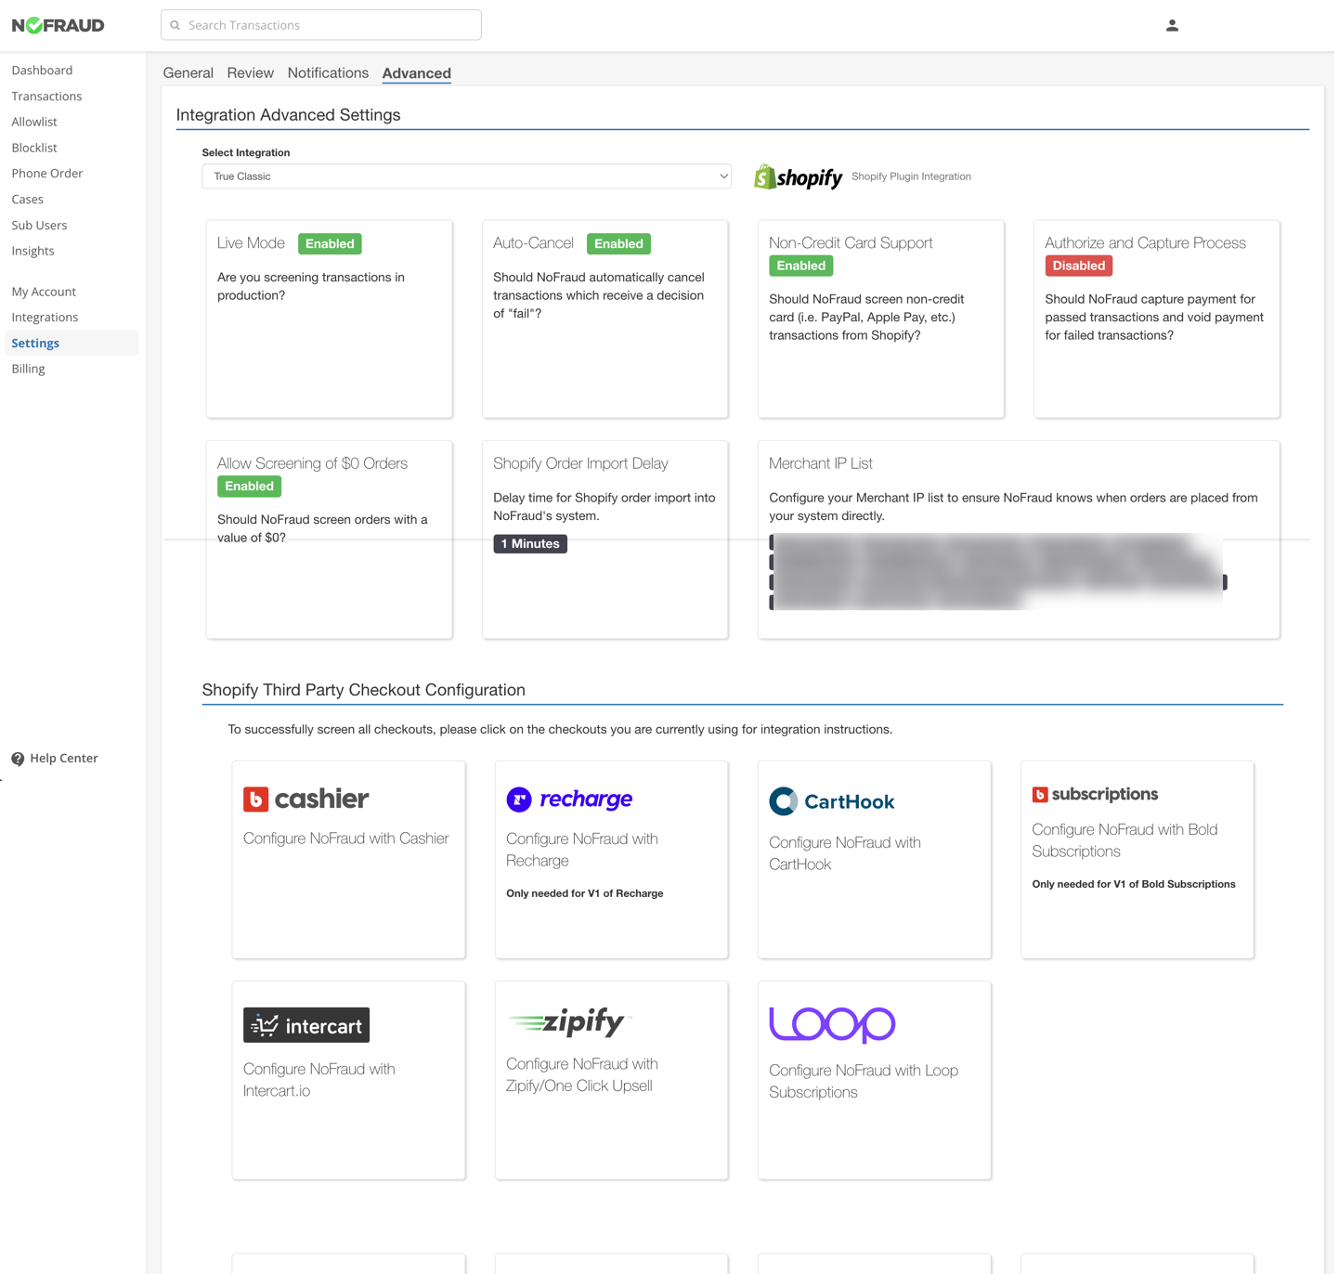Enable Authorize and Capture via Disabled badge
Viewport: 1339px width, 1274px height.
coord(1078,266)
